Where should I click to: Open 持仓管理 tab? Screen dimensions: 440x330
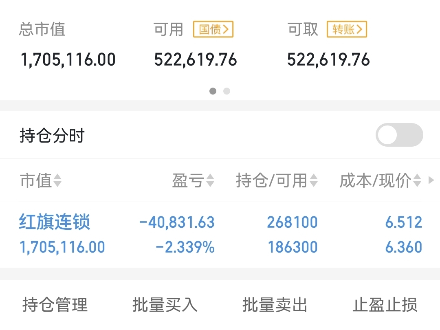pos(55,304)
